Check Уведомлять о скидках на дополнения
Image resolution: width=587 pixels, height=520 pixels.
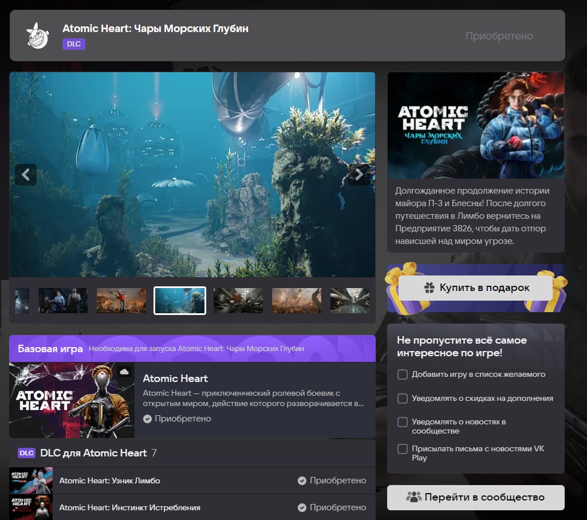click(x=403, y=399)
